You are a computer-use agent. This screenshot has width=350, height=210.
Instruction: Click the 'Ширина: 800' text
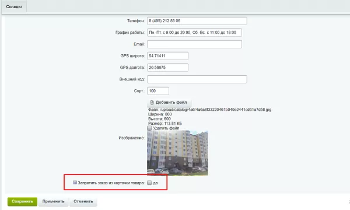point(160,114)
